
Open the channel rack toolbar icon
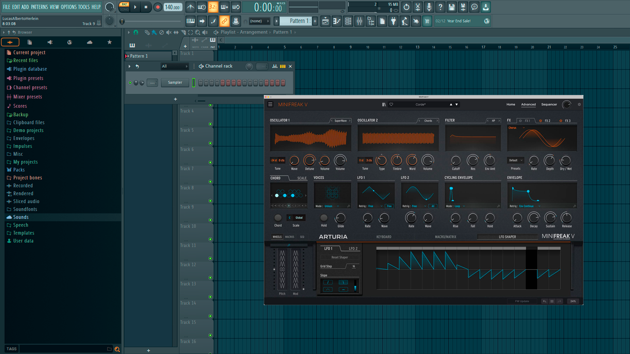pyautogui.click(x=348, y=21)
